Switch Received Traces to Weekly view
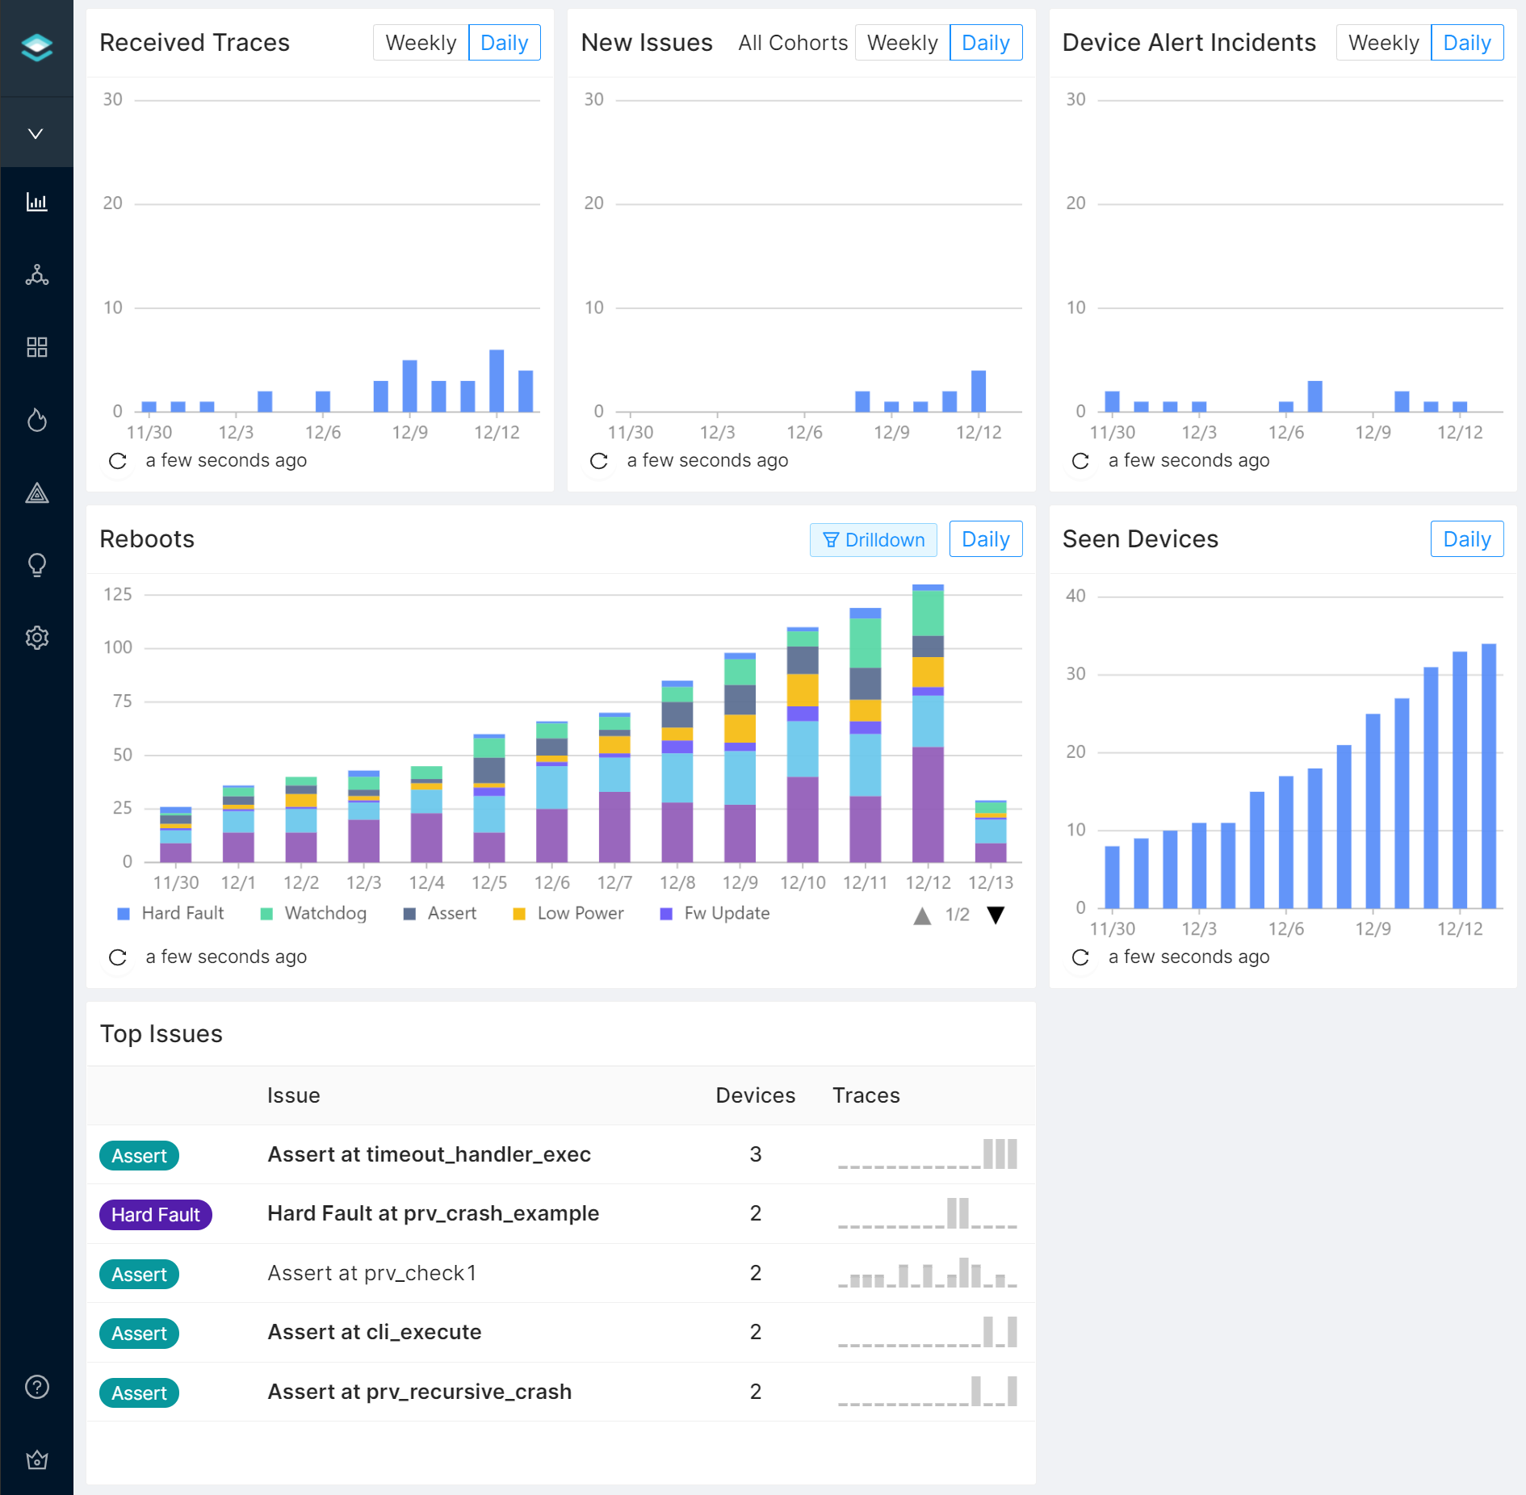Viewport: 1526px width, 1495px height. 421,42
